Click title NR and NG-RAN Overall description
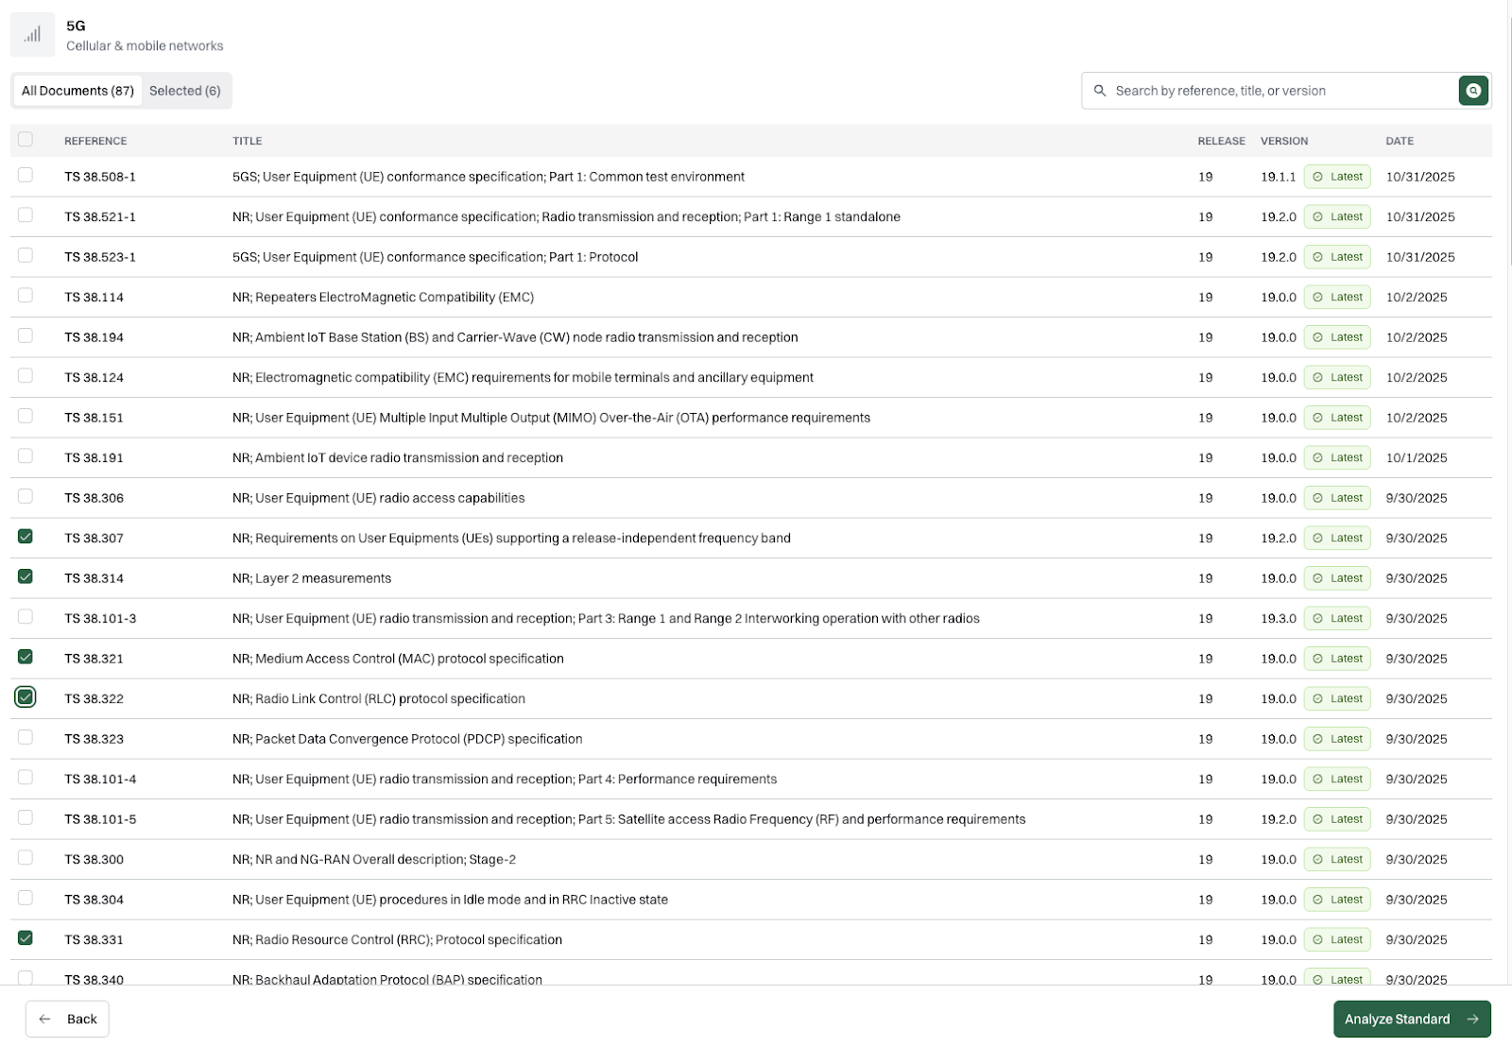 click(x=374, y=859)
